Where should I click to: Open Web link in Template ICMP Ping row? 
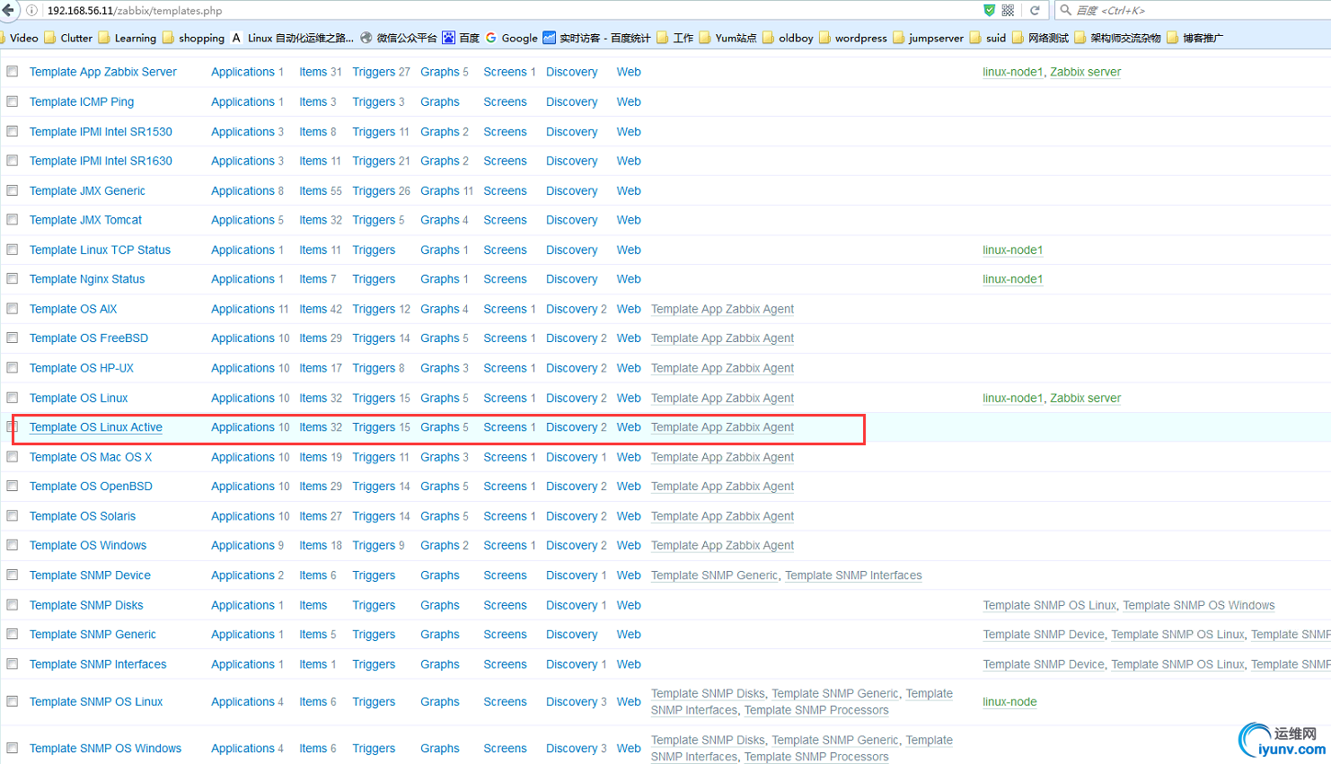pyautogui.click(x=629, y=101)
